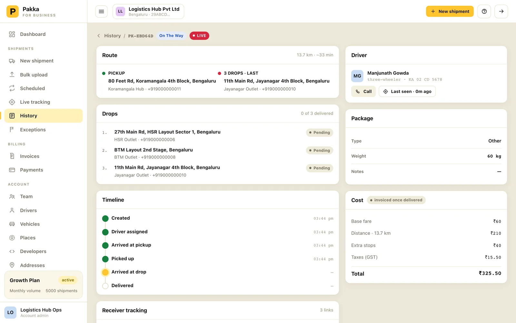Click the Scheduled repeat icon
This screenshot has width=516, height=323.
point(12,88)
